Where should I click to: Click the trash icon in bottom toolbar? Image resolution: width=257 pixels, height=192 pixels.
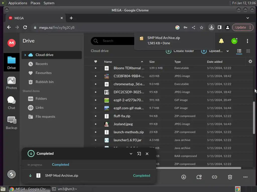[x=230, y=177]
